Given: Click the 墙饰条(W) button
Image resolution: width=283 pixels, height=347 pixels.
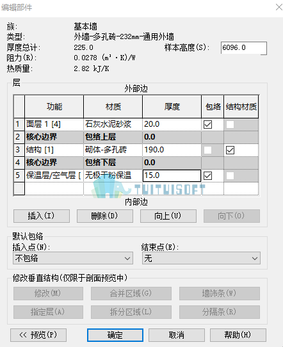Looking at the screenshot, I should 219,293.
